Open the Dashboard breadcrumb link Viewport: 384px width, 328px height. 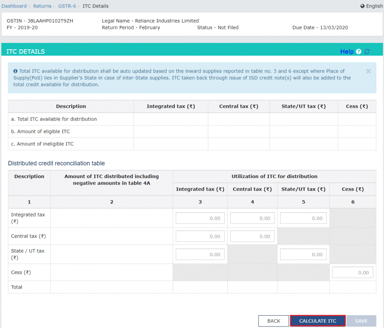pos(14,6)
